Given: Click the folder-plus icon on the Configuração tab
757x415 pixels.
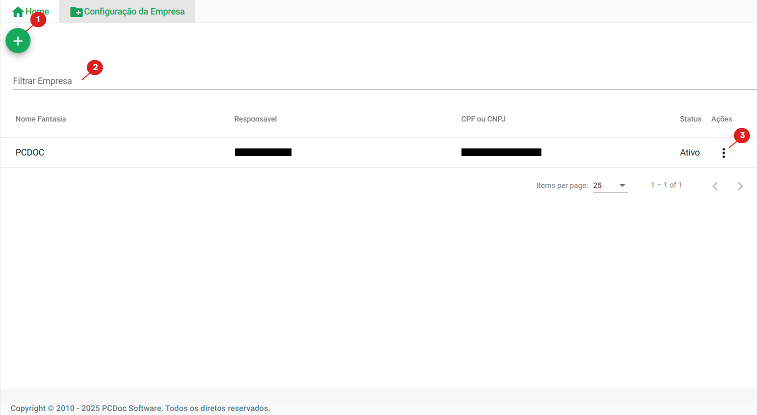Looking at the screenshot, I should (76, 12).
